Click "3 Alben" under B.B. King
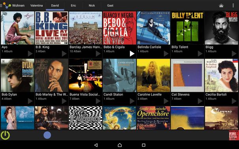 click(41, 51)
